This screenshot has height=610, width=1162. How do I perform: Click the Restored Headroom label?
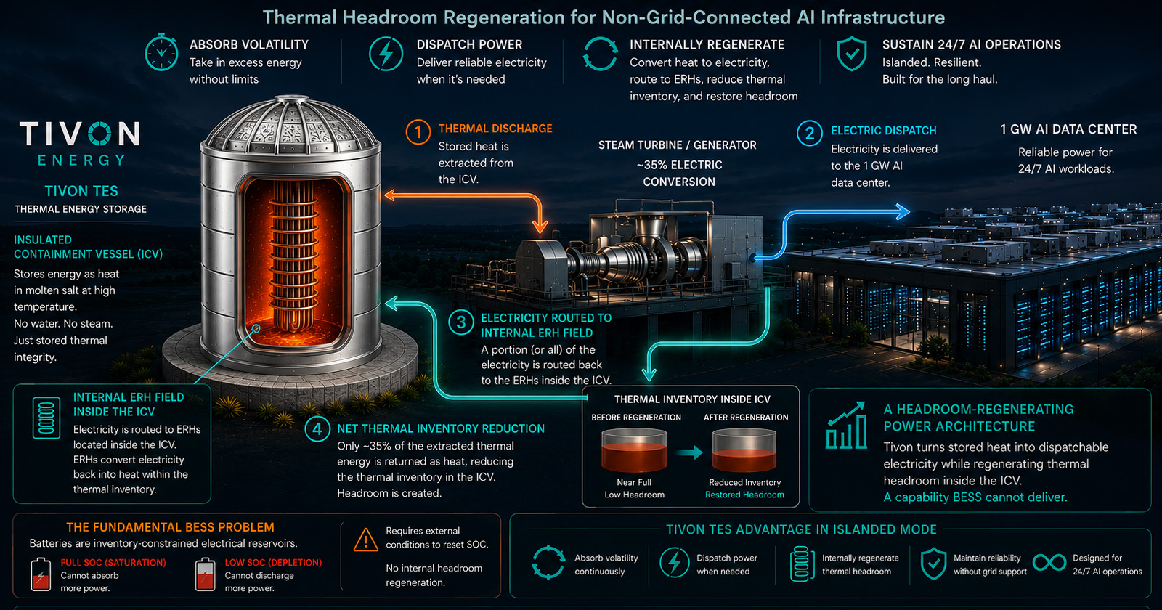[744, 495]
